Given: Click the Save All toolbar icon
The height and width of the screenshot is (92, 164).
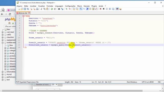Looking at the screenshot, I should (x=28, y=9).
